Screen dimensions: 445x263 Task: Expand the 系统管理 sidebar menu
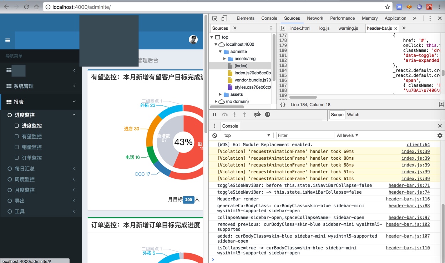(41, 86)
